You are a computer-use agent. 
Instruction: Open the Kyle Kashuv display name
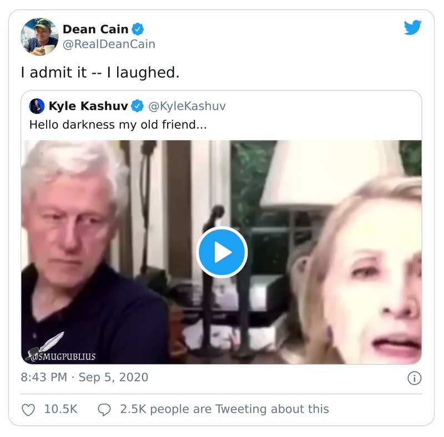pyautogui.click(x=88, y=106)
